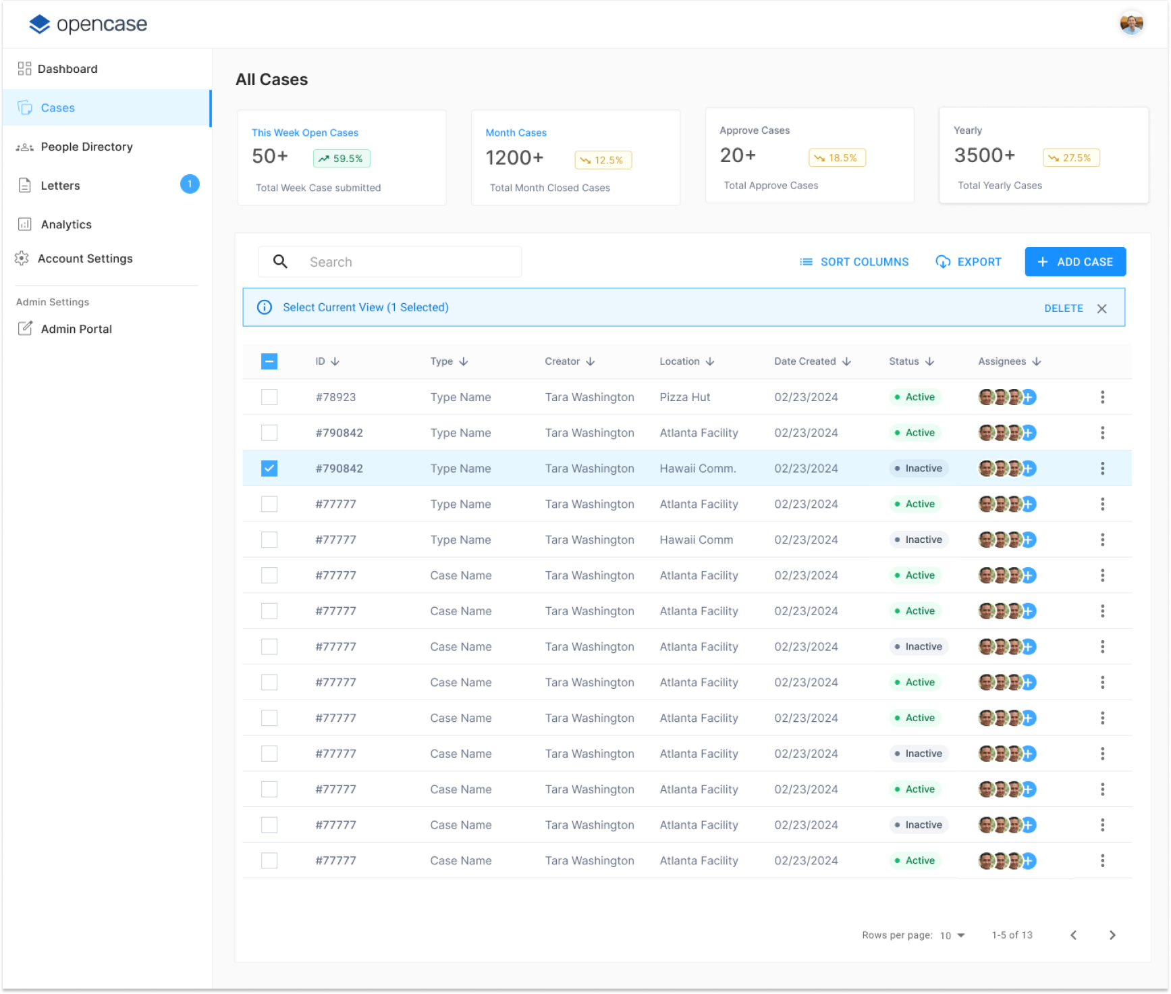This screenshot has width=1171, height=994.
Task: Sort by Type column arrow
Action: [x=464, y=361]
